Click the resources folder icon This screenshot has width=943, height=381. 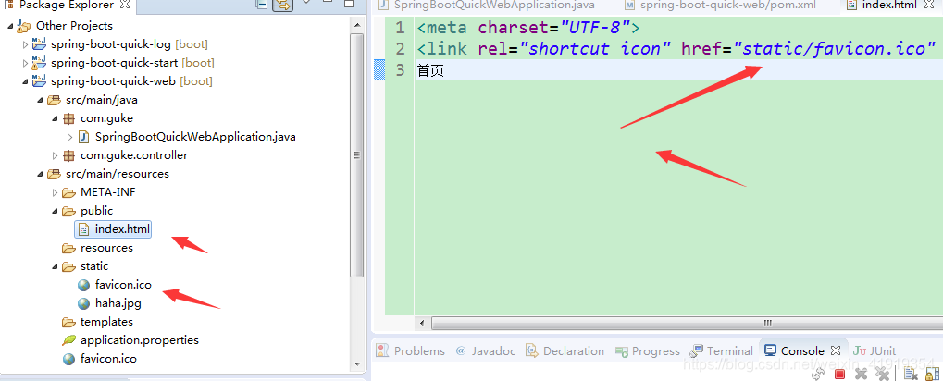[68, 248]
